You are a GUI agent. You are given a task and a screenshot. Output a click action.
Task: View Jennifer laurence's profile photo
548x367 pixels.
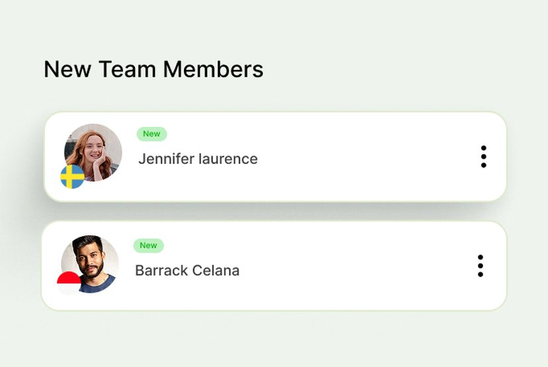tap(95, 151)
